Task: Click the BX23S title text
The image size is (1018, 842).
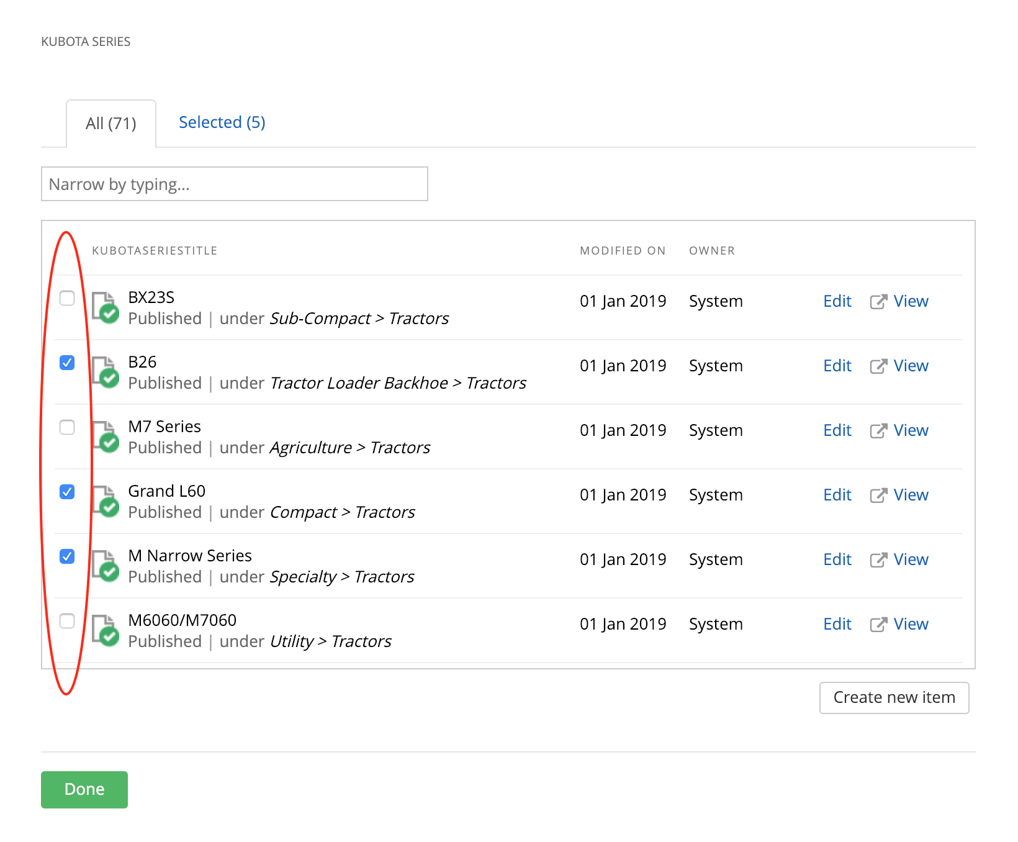Action: [151, 297]
